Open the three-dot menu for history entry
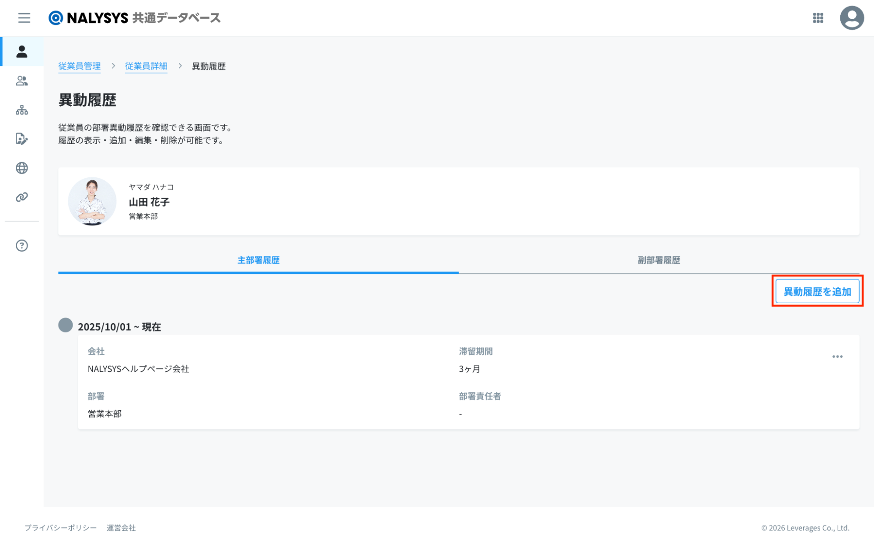 coord(837,357)
